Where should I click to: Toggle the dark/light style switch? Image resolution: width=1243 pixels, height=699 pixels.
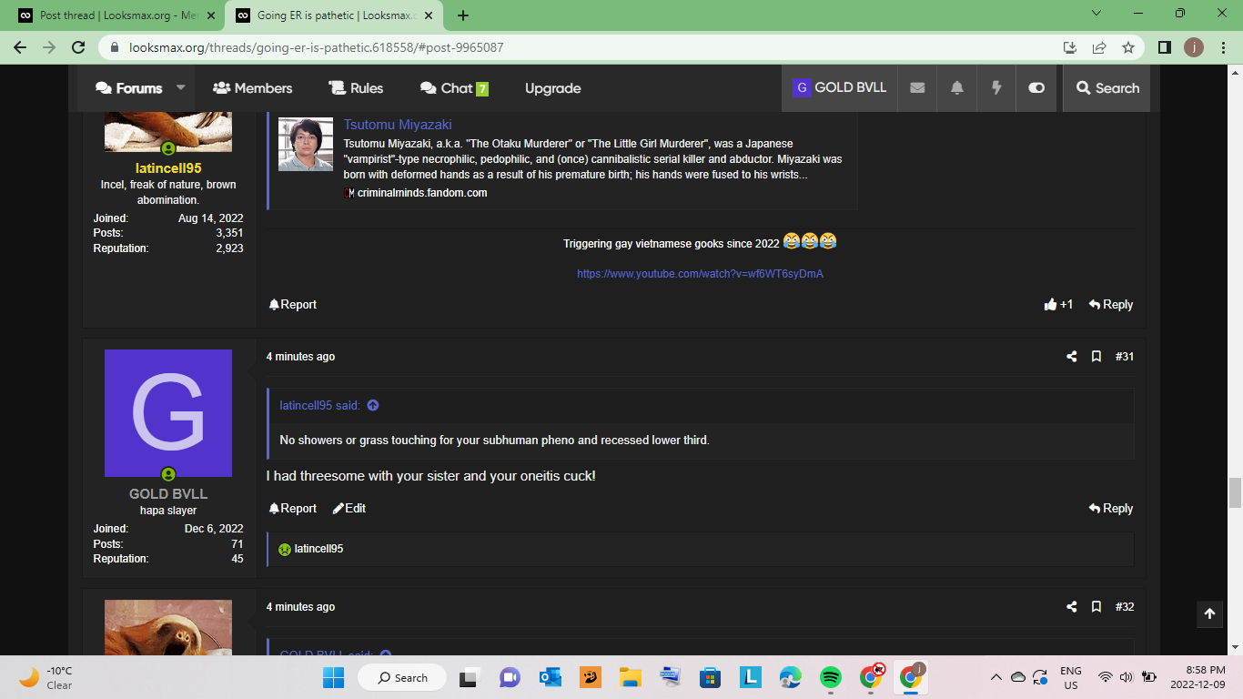click(x=1036, y=88)
